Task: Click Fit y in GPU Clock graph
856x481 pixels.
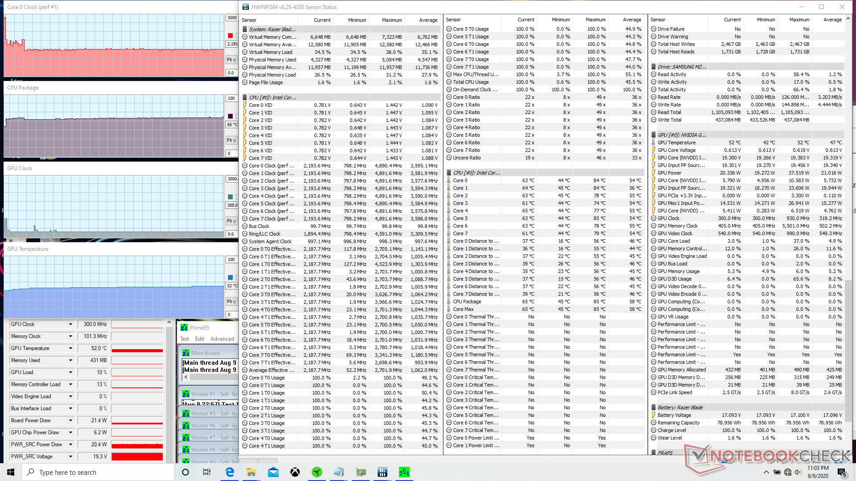Action: 231,221
